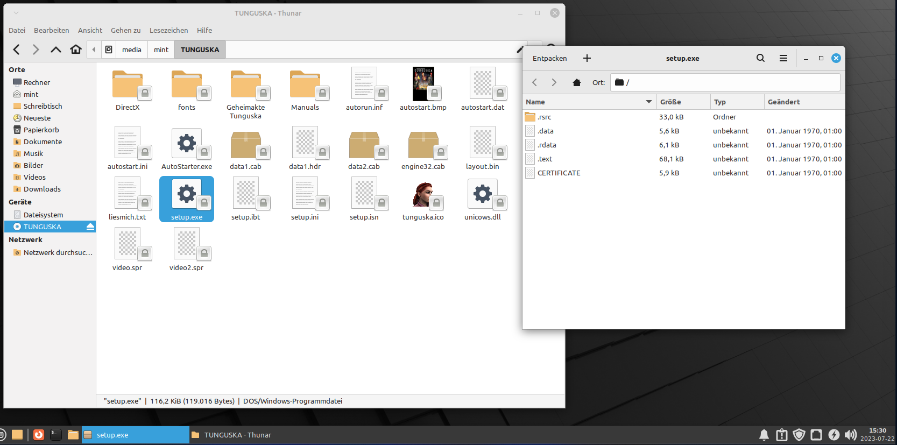Click the TUNGUSKA path button
Viewport: 897px width, 445px height.
200,50
